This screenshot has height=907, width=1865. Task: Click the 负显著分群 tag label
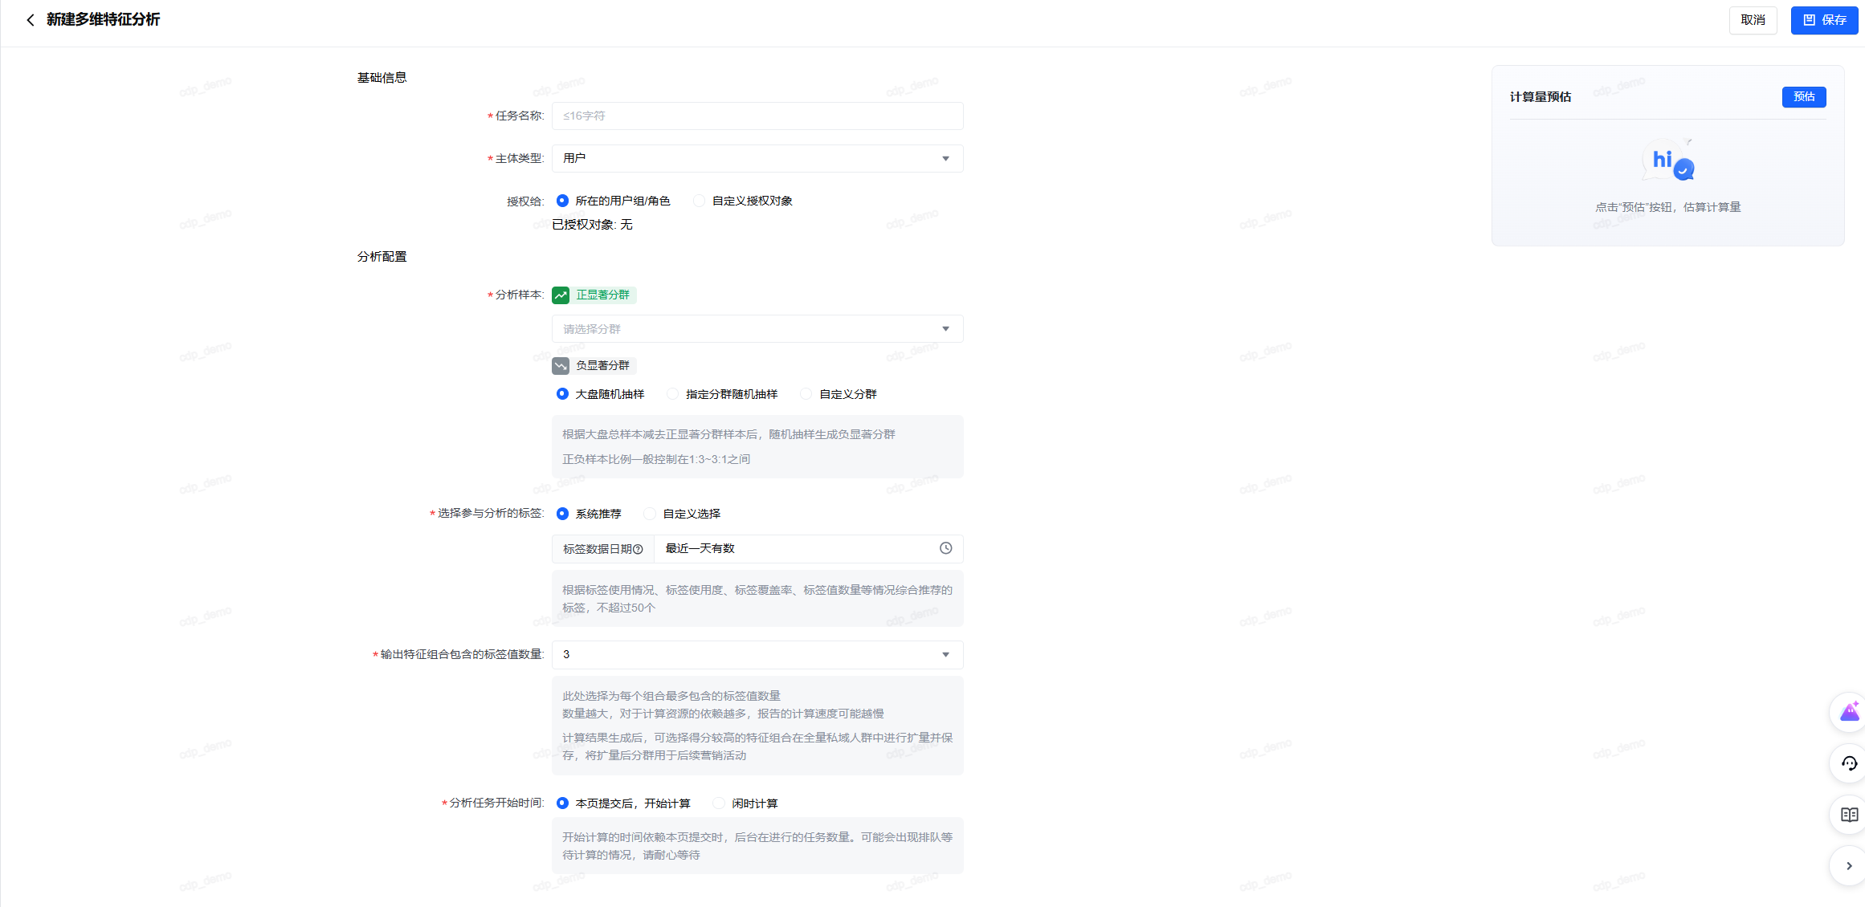point(603,366)
